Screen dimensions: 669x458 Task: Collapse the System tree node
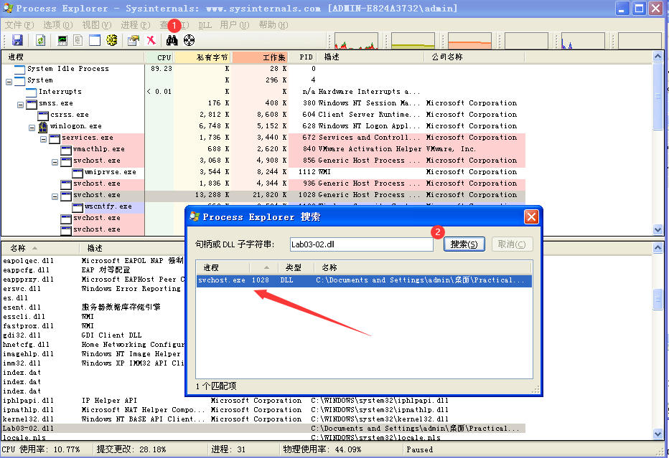(x=9, y=82)
